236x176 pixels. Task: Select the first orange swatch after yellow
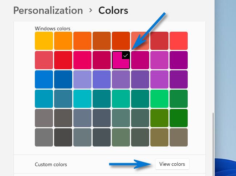[x=63, y=41]
